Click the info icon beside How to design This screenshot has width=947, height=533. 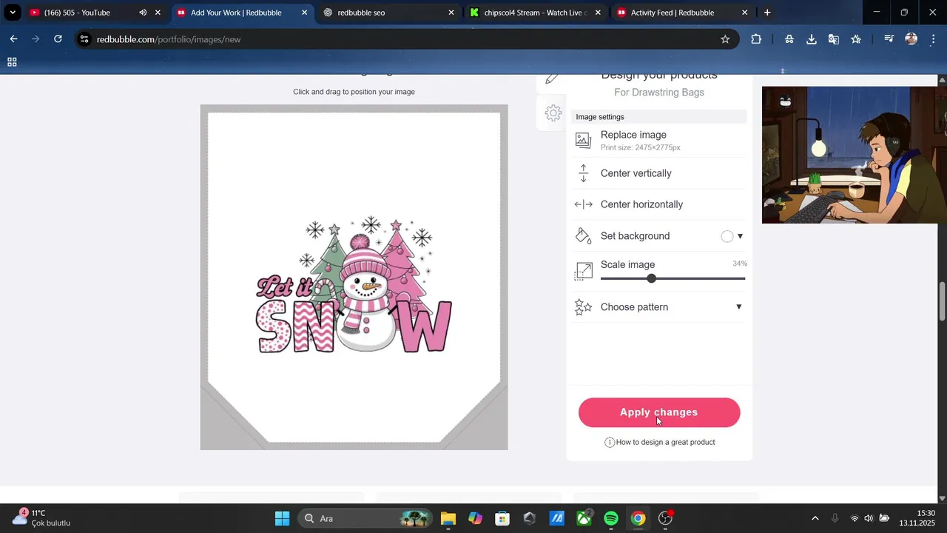610,443
